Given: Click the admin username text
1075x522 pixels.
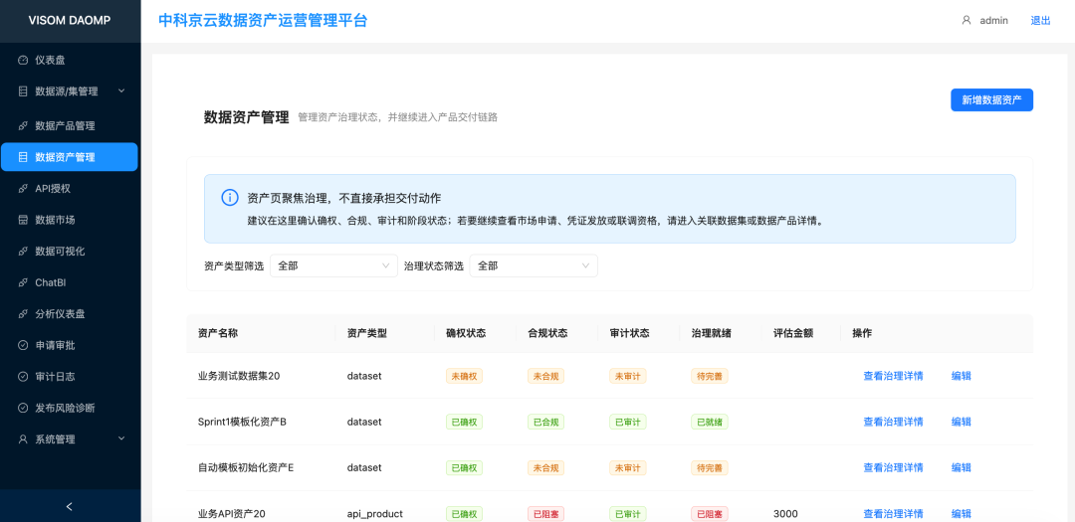Looking at the screenshot, I should tap(993, 21).
